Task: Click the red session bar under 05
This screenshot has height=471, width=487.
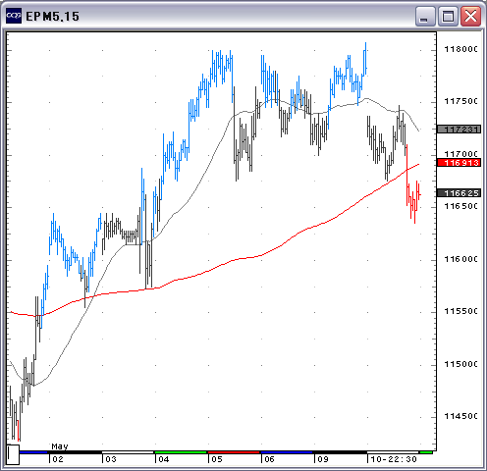Action: (234, 452)
